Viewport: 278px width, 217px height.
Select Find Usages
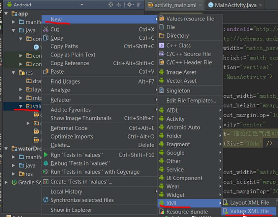click(x=100, y=81)
